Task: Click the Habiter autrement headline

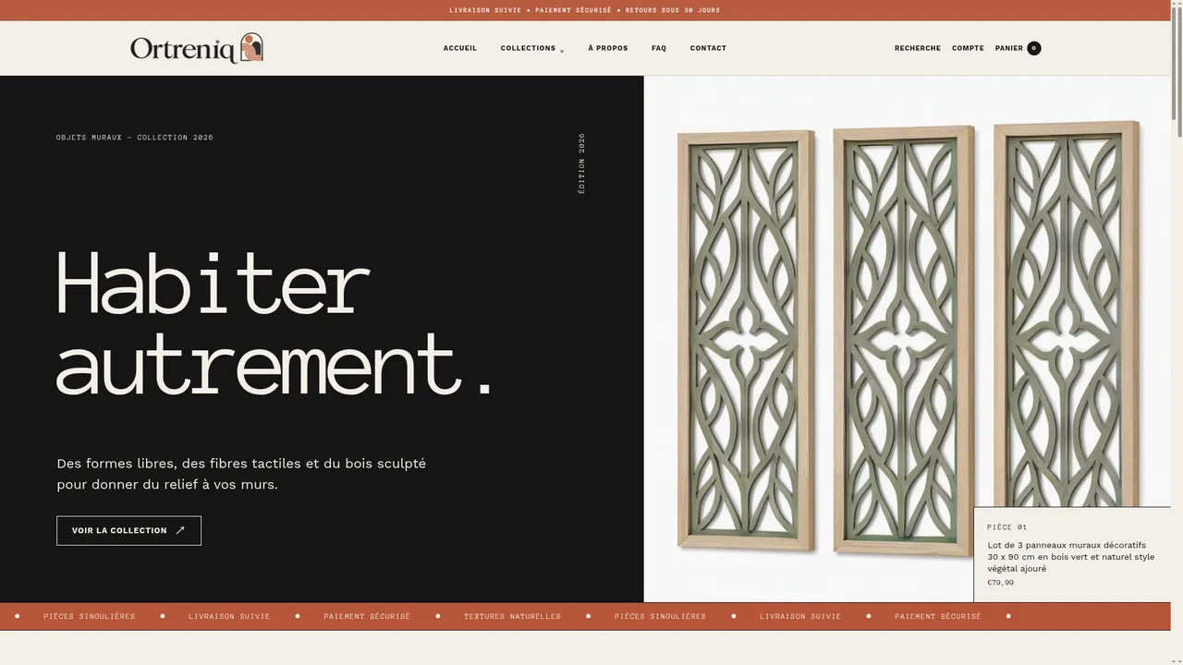Action: [x=275, y=323]
